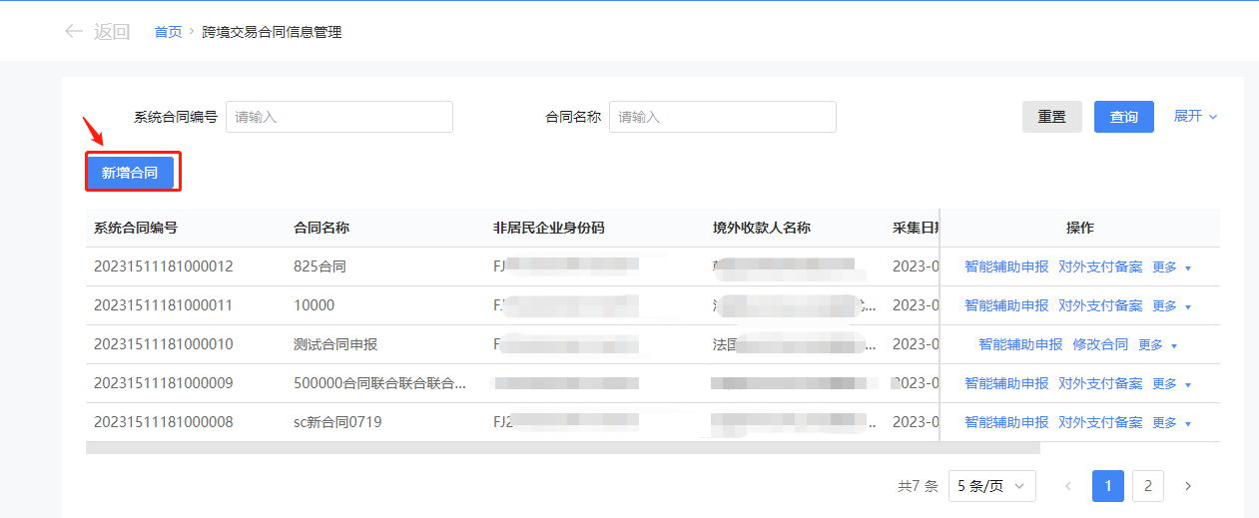
Task: Go to previous page with left chevron
Action: [x=1068, y=486]
